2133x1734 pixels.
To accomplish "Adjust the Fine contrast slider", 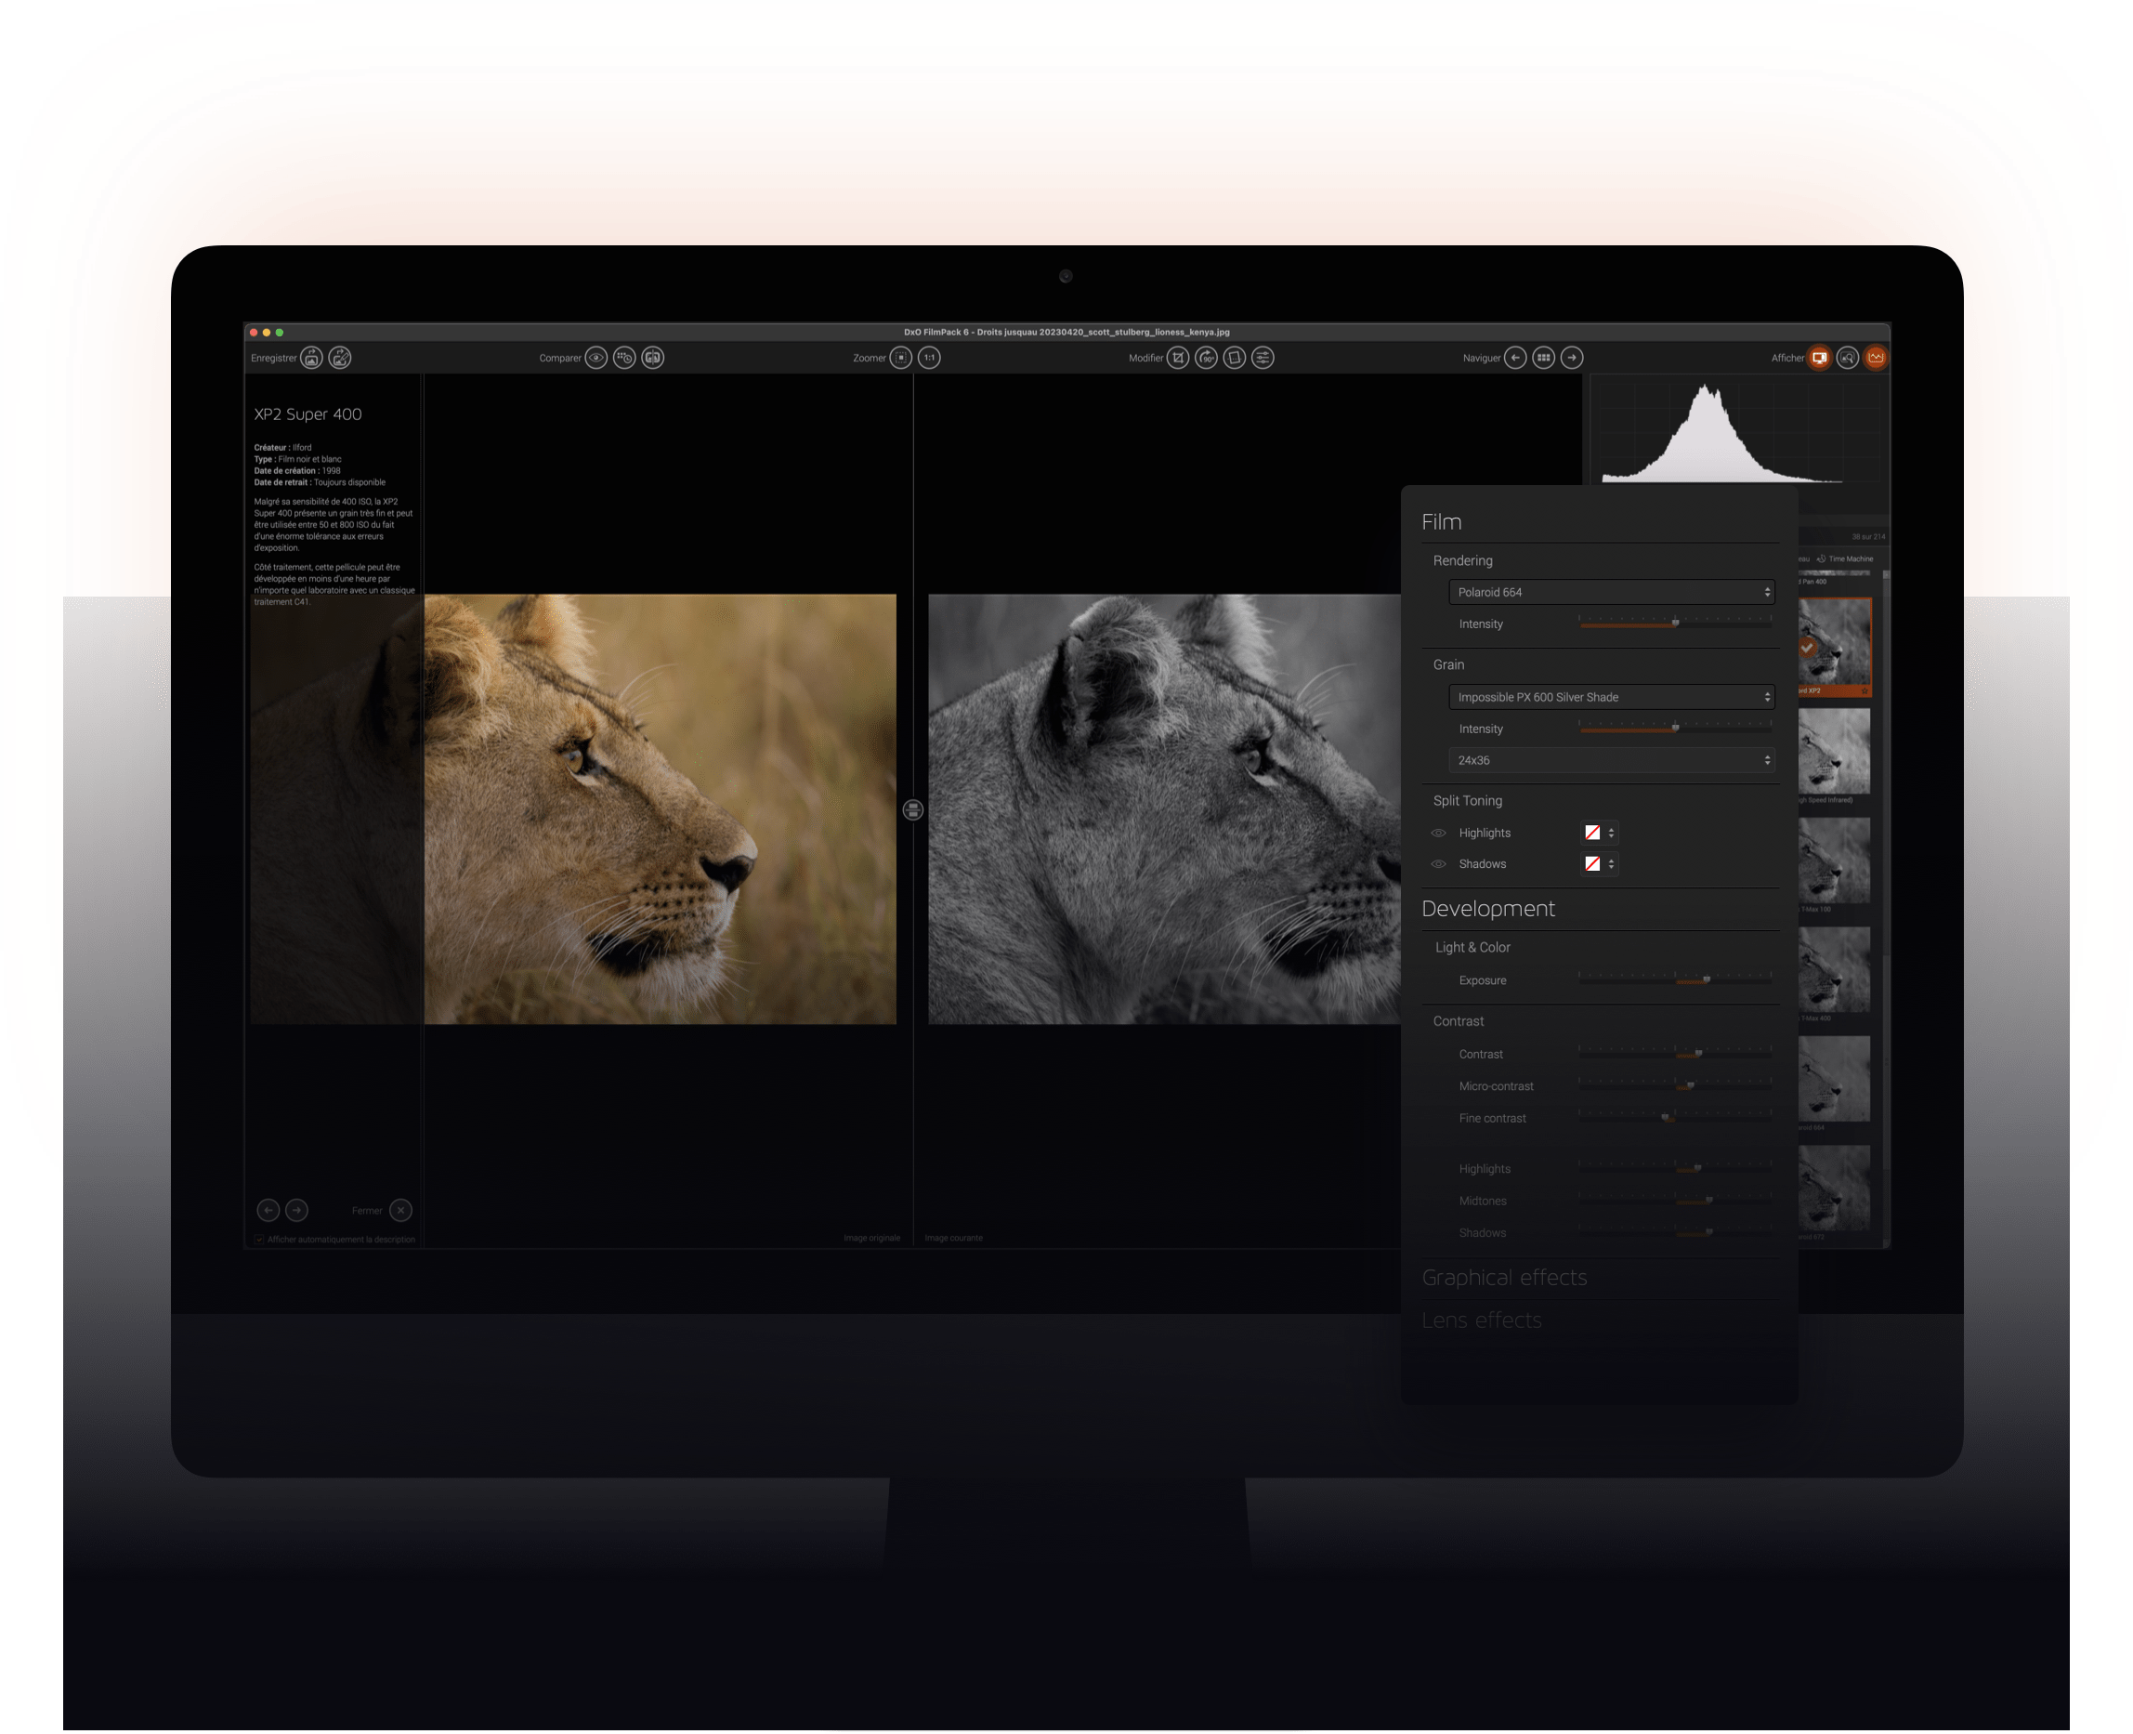I will 1675,1118.
